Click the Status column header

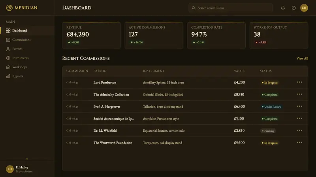coord(265,71)
